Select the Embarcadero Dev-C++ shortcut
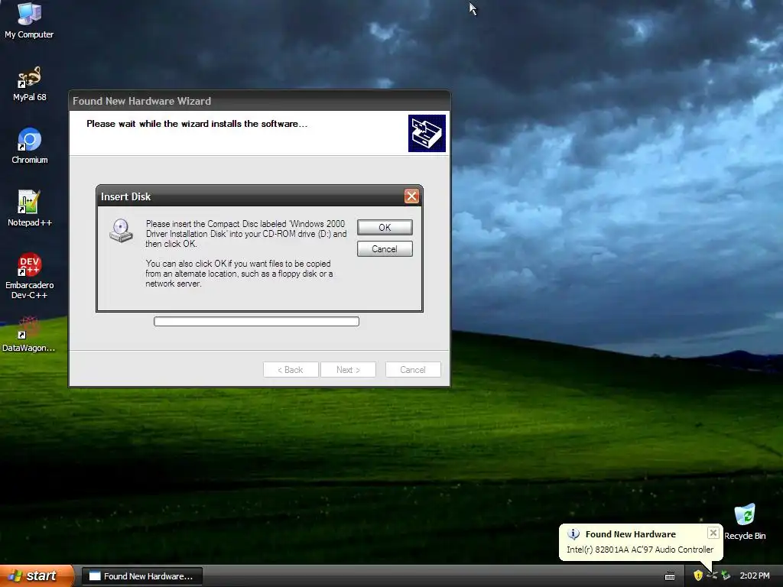Viewport: 783px width, 587px height. pos(30,276)
